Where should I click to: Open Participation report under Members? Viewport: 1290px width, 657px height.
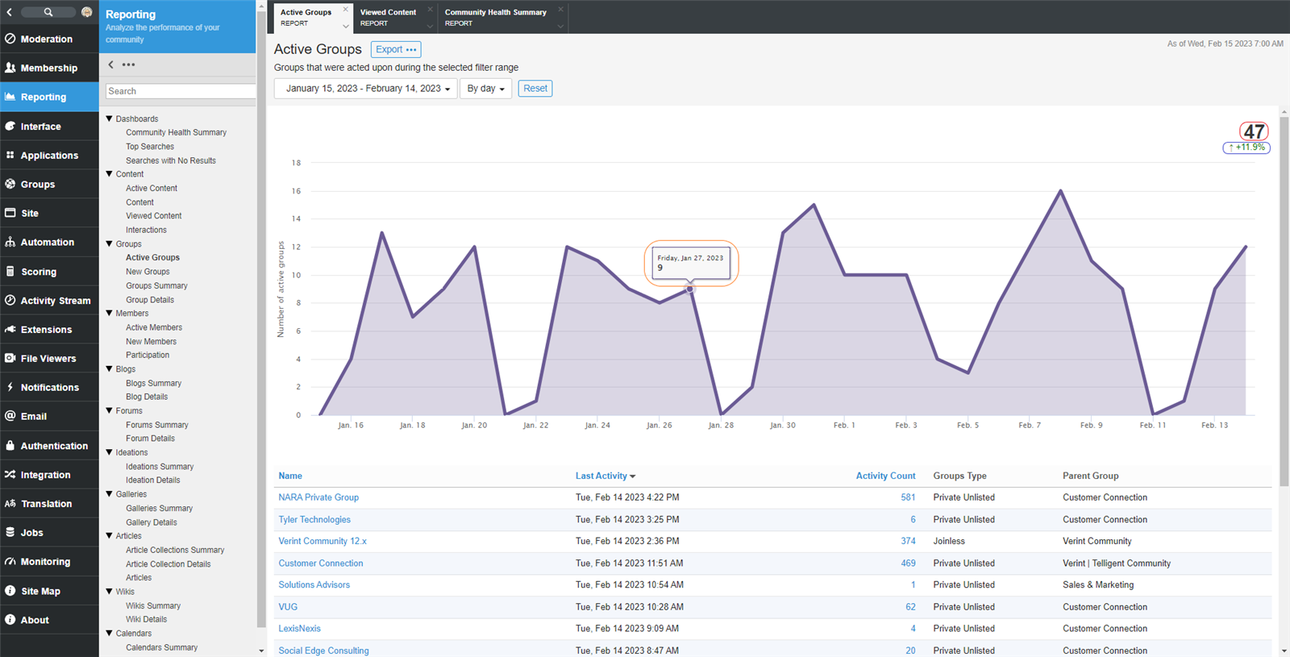148,355
